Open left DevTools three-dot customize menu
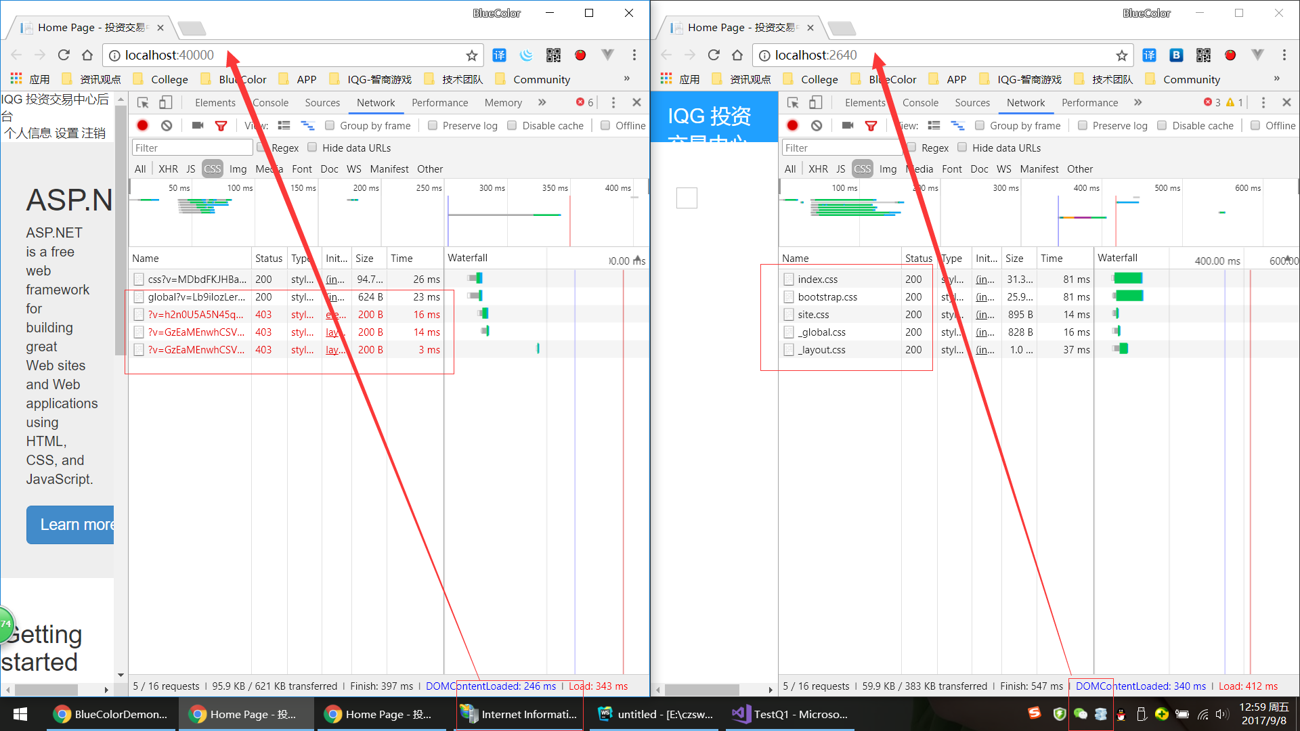This screenshot has width=1300, height=731. 613,102
